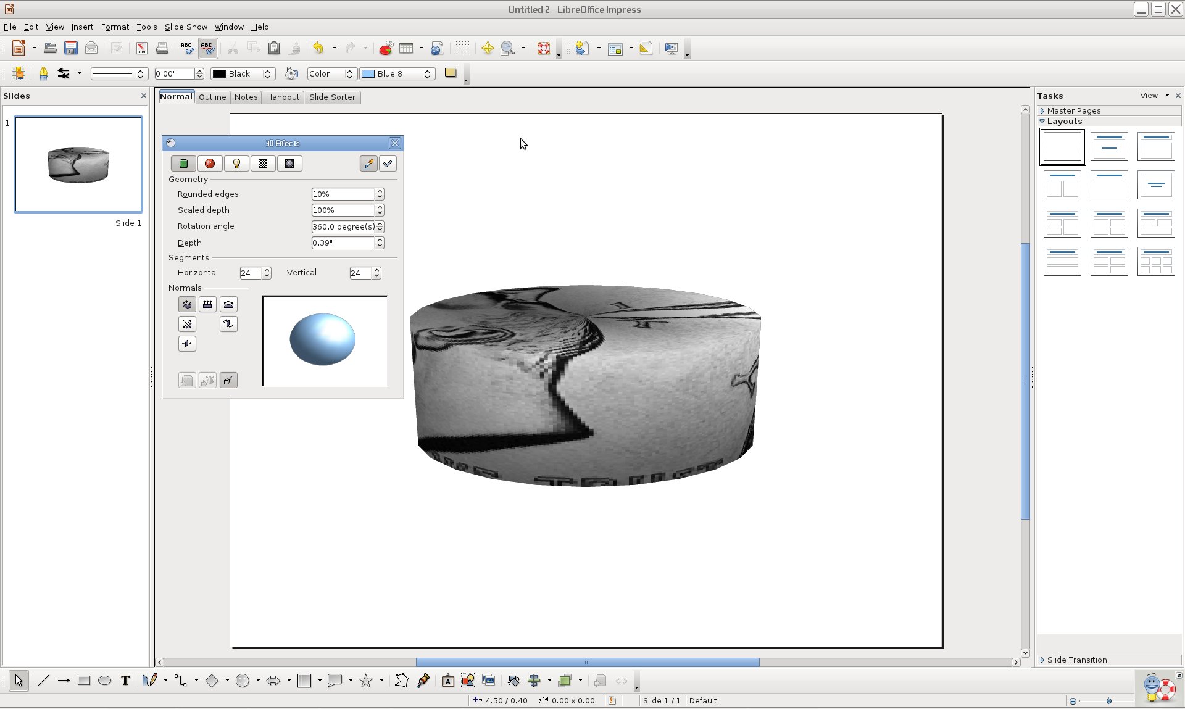Toggle Object-Specific normals button
Screen dimensions: 1185x709
coord(187,304)
